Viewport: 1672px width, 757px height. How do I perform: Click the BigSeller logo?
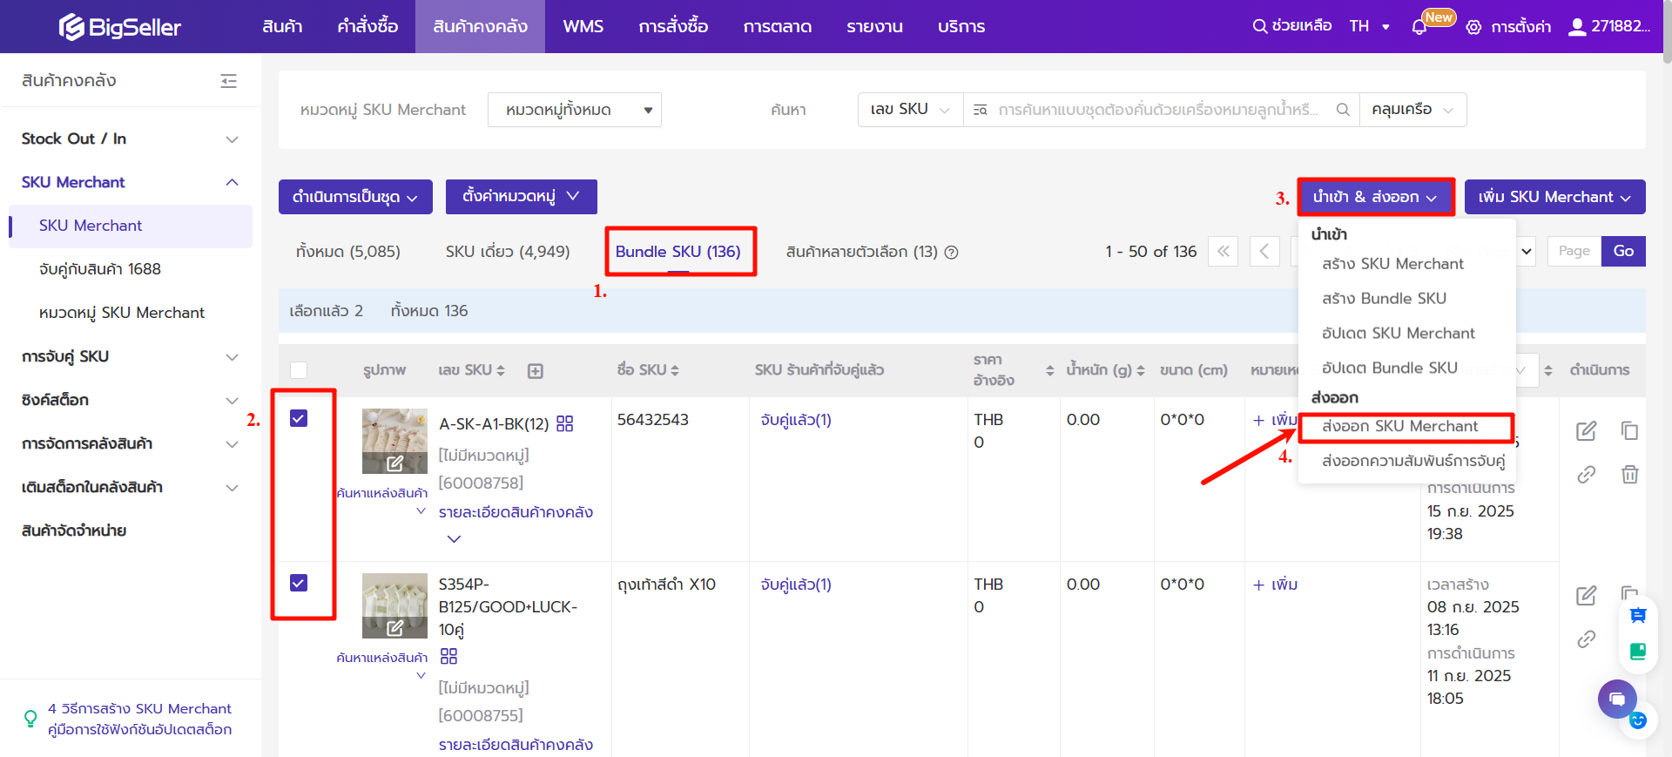pos(119,27)
